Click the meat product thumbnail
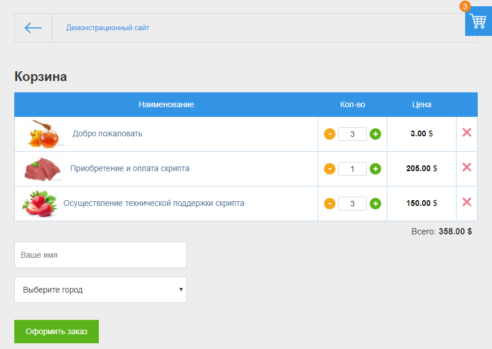The width and height of the screenshot is (492, 349). click(x=42, y=169)
